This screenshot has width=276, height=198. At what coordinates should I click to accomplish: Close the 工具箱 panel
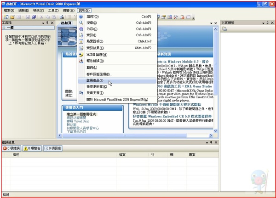52,23
